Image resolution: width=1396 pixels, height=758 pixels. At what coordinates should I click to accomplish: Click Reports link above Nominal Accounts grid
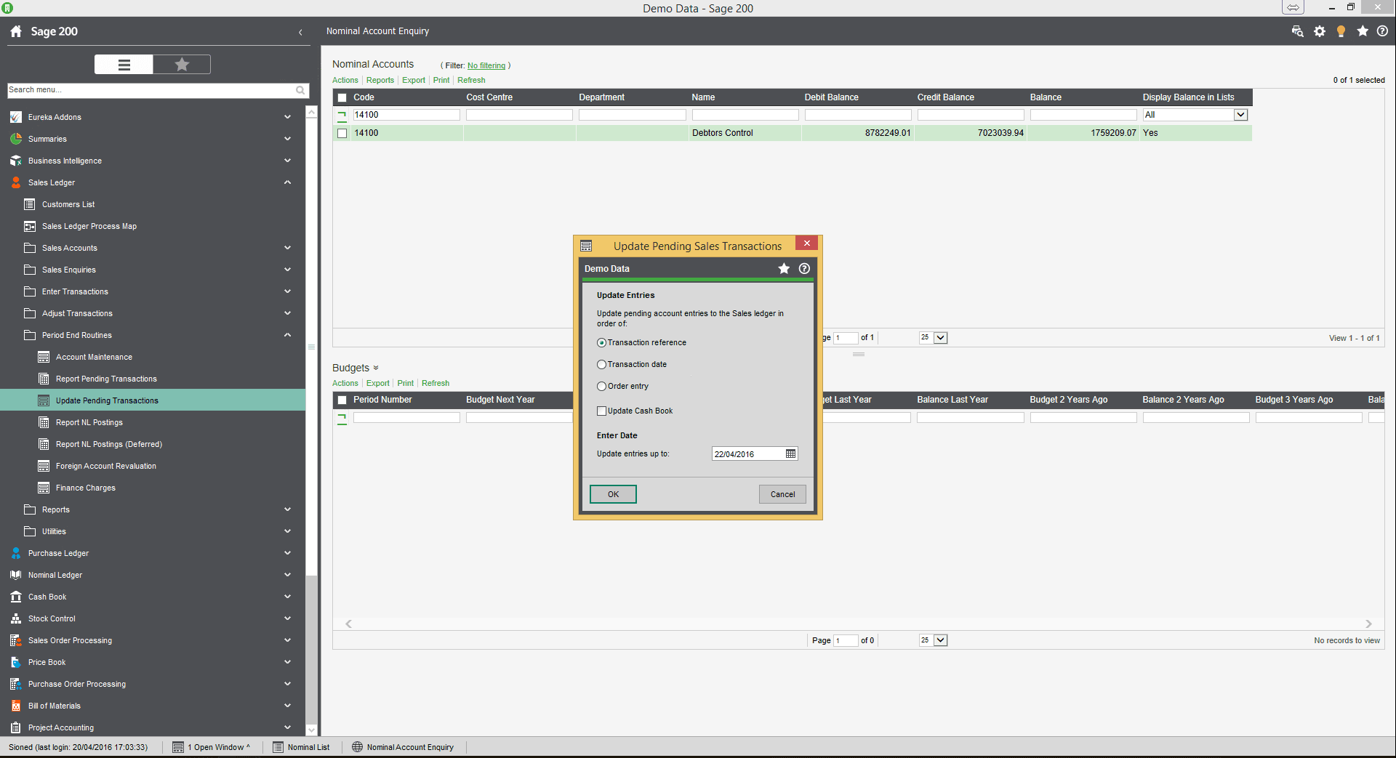[380, 80]
